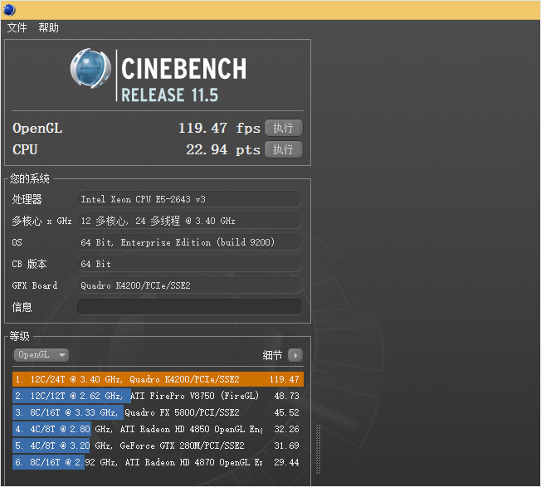Select ranking row 2 ATI FirePro V8750

158,396
